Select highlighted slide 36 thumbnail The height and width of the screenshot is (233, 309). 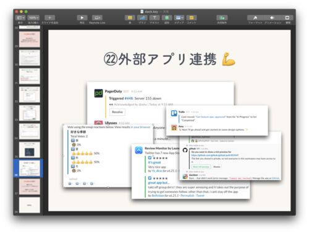(30, 168)
